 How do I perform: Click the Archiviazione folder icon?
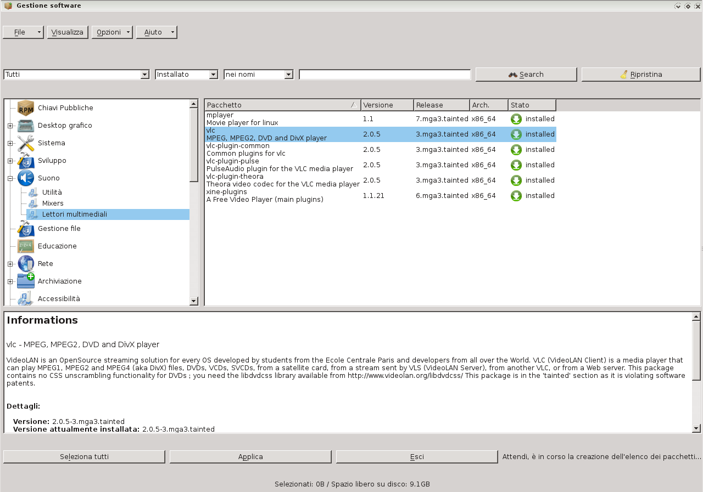click(25, 281)
